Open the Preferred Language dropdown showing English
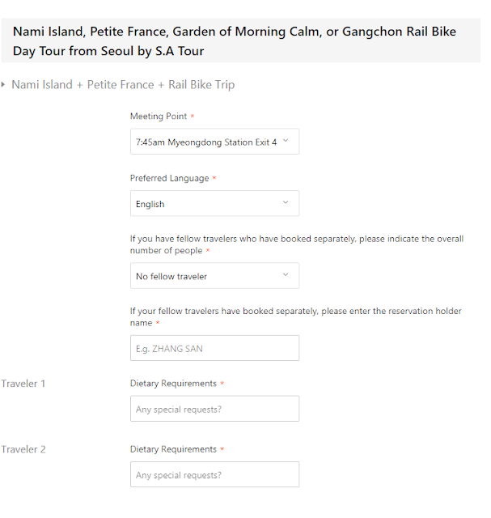 point(214,203)
